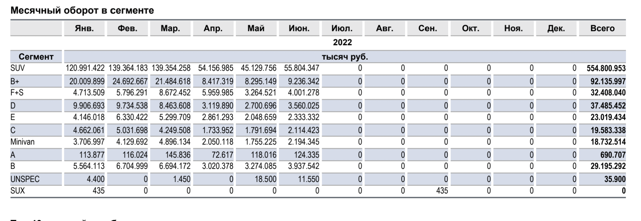Click the Месячный оборот в сегменте title
This screenshot has width=641, height=221.
pyautogui.click(x=82, y=11)
